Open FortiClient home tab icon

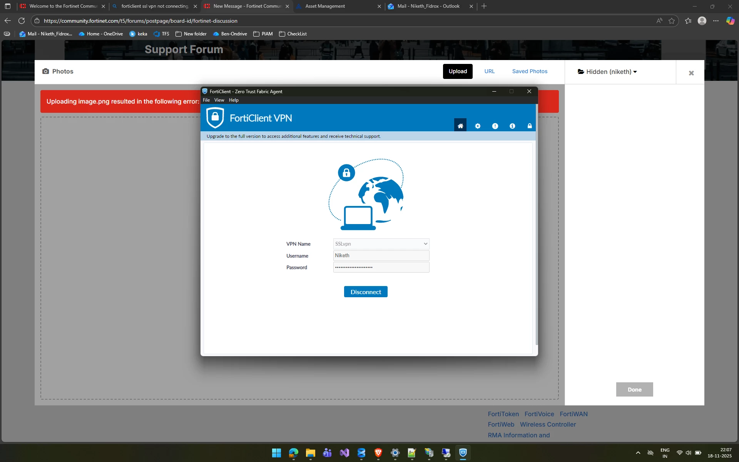tap(460, 126)
